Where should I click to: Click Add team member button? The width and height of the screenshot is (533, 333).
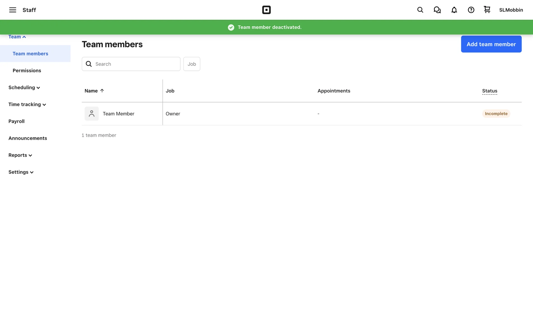click(491, 44)
